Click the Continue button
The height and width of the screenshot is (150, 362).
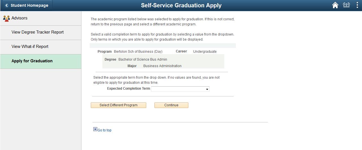(171, 105)
